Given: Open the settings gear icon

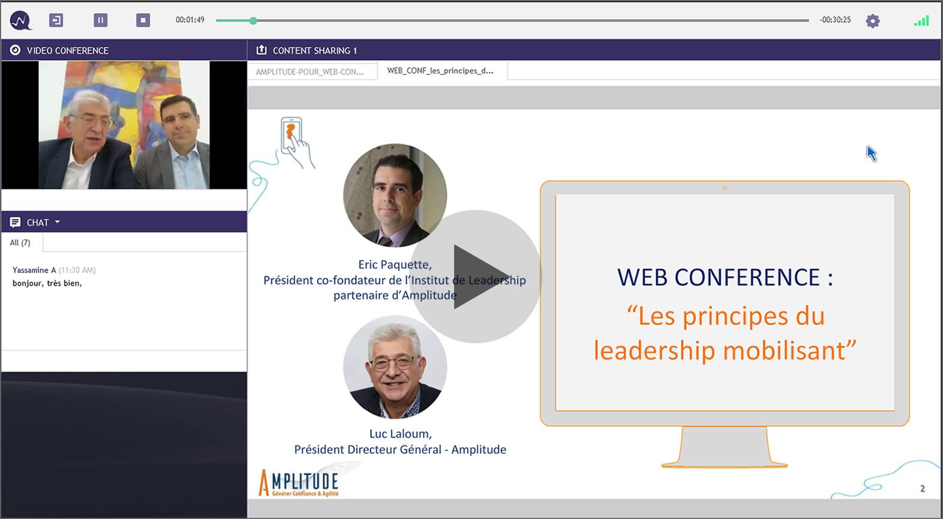Looking at the screenshot, I should (873, 21).
